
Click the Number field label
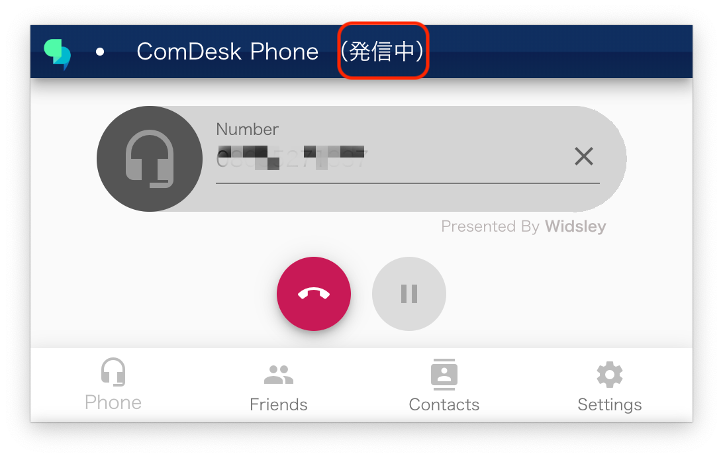click(x=247, y=129)
